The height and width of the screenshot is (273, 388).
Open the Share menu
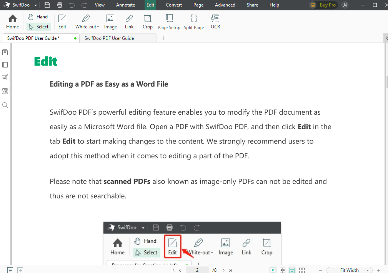click(x=252, y=5)
